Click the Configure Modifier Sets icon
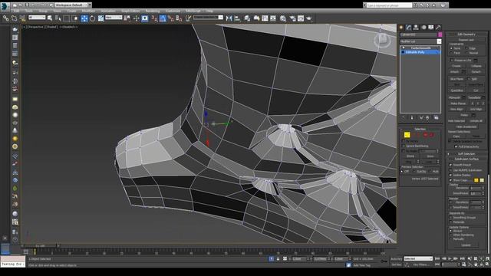491x276 pixels. pyautogui.click(x=437, y=117)
